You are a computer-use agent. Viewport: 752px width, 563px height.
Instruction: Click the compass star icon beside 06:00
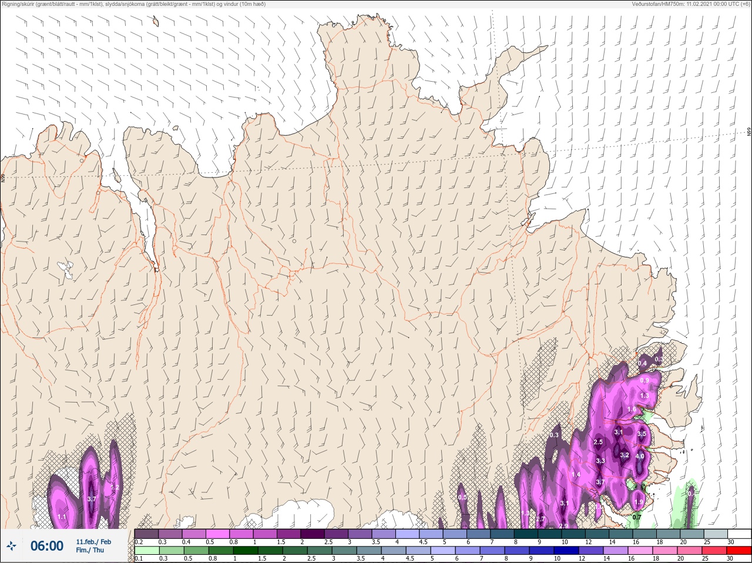click(11, 546)
